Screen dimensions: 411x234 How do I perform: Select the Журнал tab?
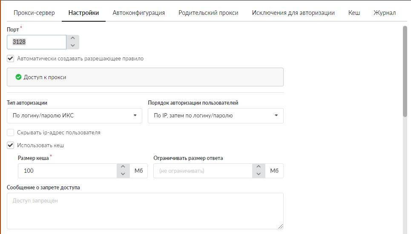[384, 13]
